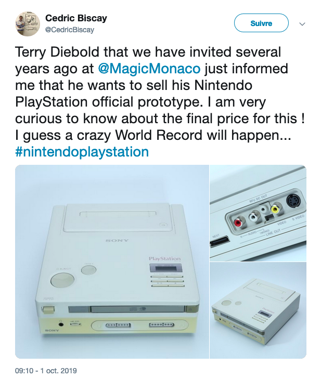The width and height of the screenshot is (321, 379).
Task: Open the @MagicMonaco mention link
Action: click(149, 69)
